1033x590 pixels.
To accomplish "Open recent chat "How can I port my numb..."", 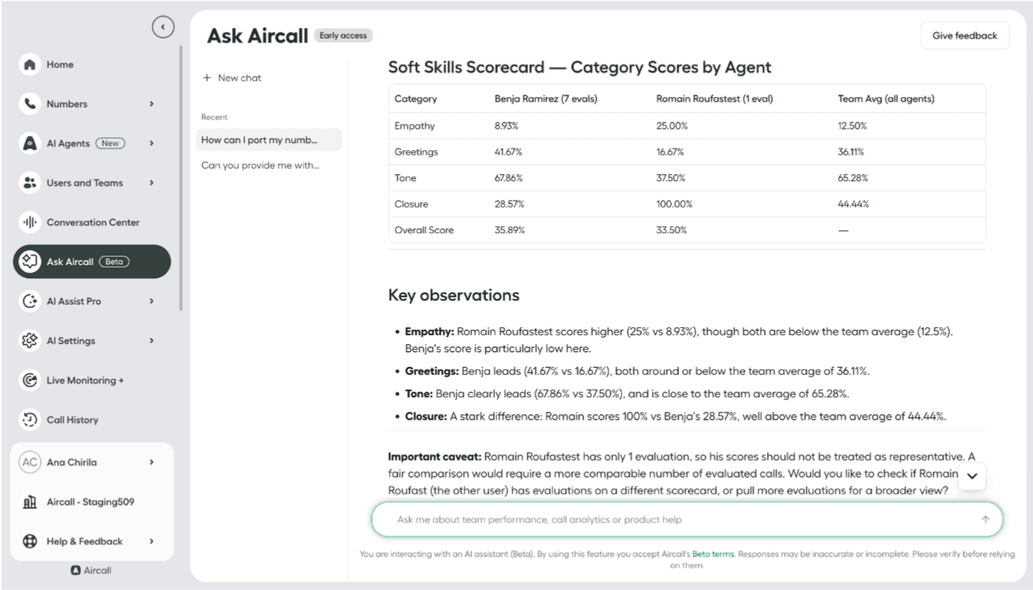I will click(269, 140).
